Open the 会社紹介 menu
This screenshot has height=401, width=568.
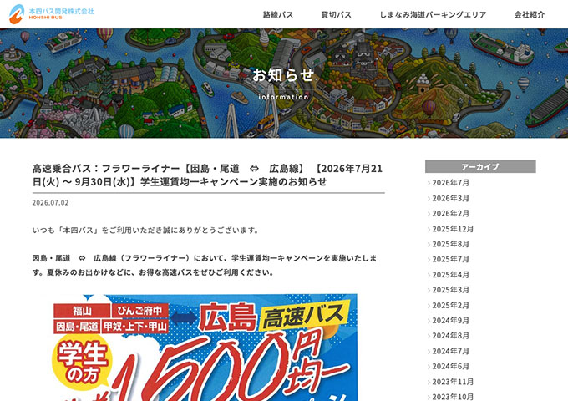tap(530, 14)
